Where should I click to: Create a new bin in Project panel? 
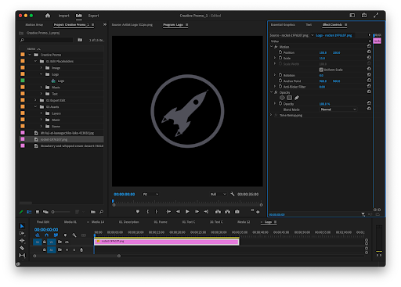click(x=93, y=212)
